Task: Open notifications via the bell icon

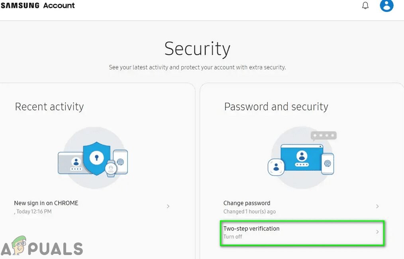Action: click(x=365, y=6)
